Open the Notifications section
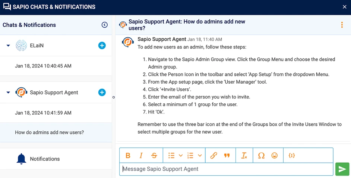This screenshot has height=178, width=351. point(45,159)
